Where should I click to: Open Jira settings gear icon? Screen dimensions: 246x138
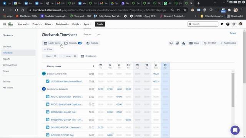pyautogui.click(x=234, y=24)
